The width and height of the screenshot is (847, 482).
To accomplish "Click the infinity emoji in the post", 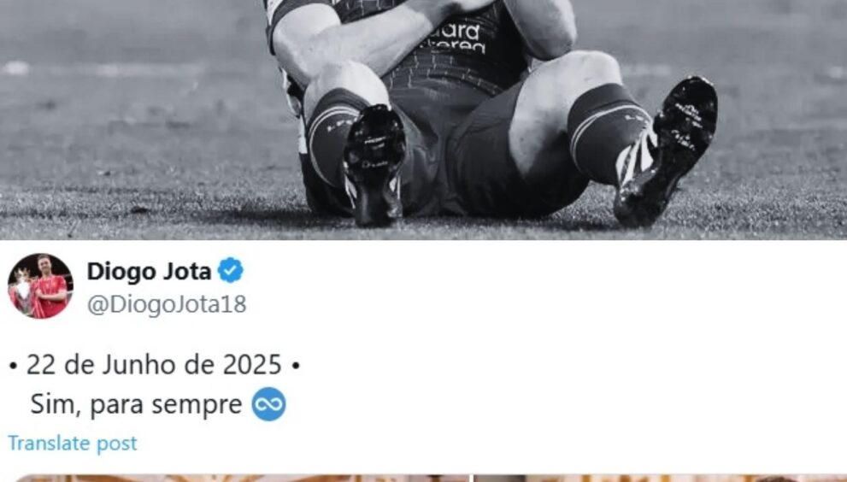I will [268, 404].
